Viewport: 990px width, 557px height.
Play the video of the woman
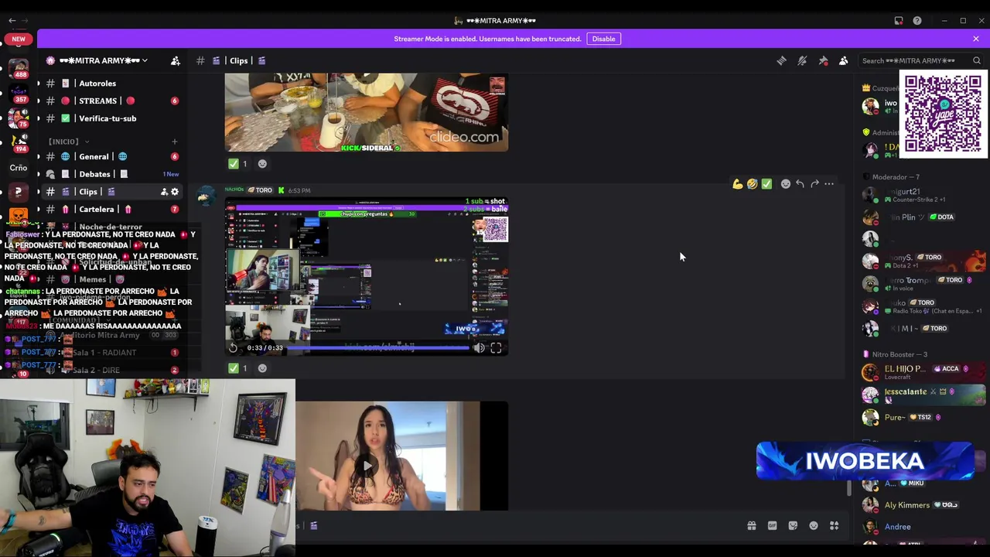pyautogui.click(x=367, y=464)
